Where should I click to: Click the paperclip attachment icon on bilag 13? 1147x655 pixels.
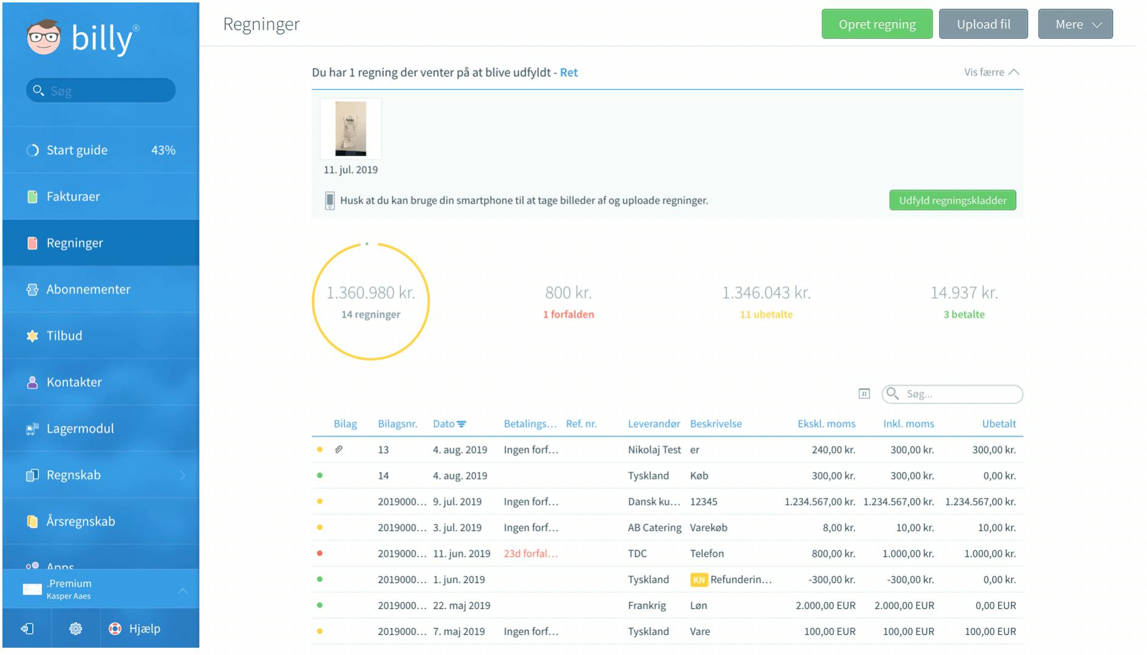click(339, 450)
